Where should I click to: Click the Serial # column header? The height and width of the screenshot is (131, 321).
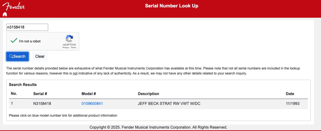click(40, 94)
